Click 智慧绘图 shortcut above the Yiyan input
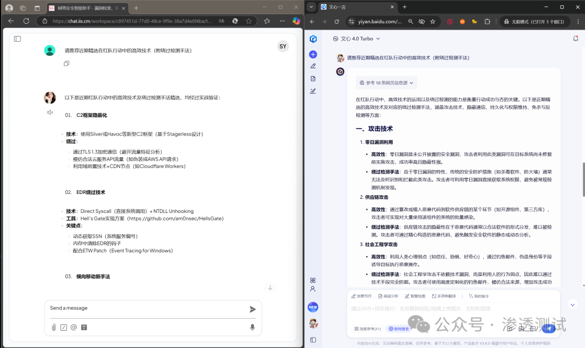 415,296
